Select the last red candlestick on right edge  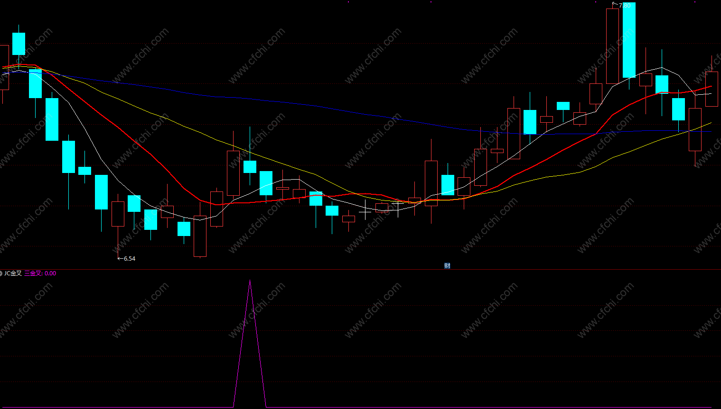click(712, 89)
